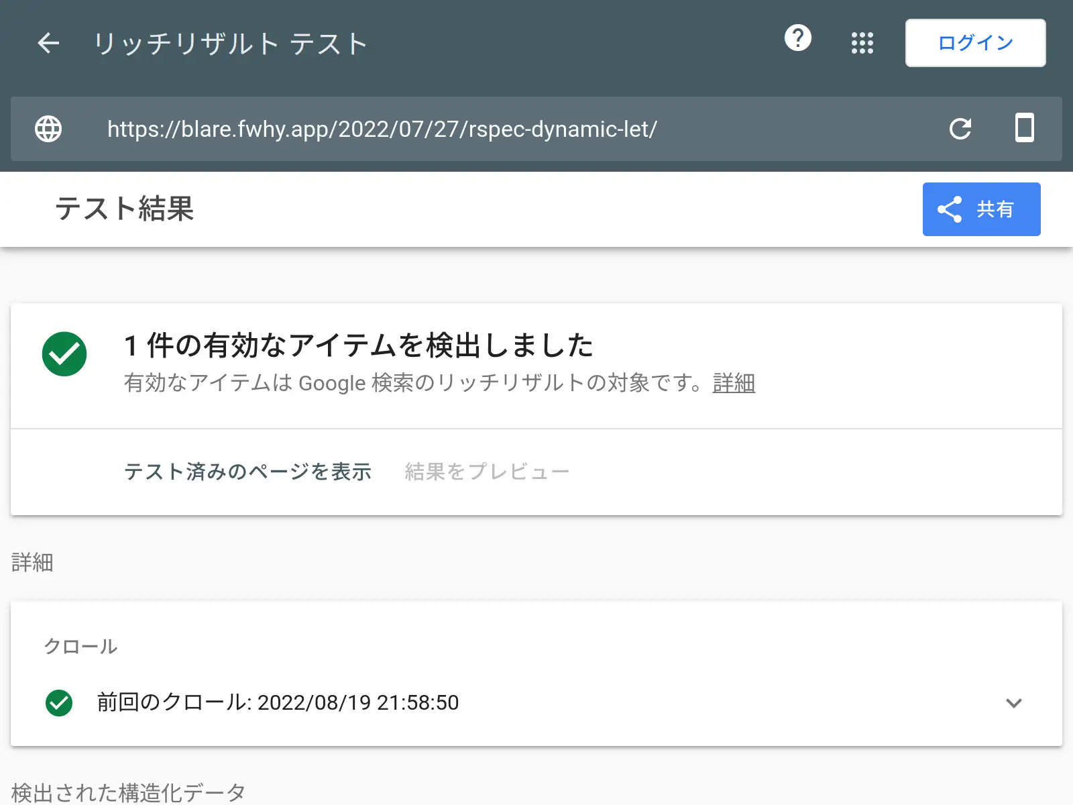Click the green crawl status checkmark

tap(59, 703)
